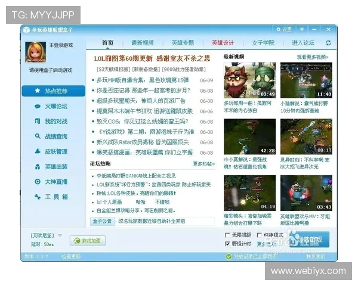Open the S3天赋模拟器 link

(x=113, y=69)
